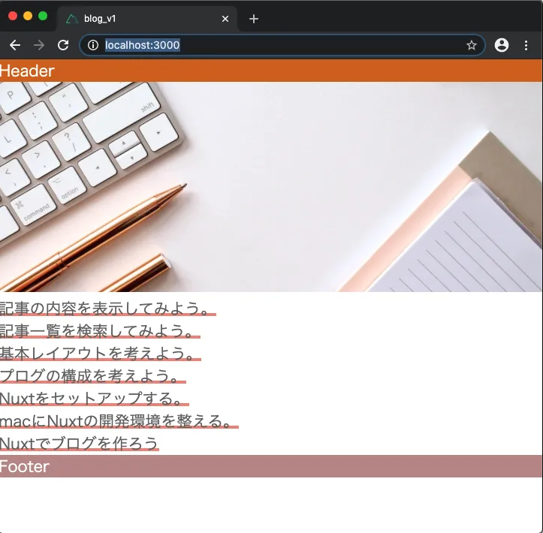Click the keyboard and pen hero image
Viewport: 543px width, 533px height.
271,186
